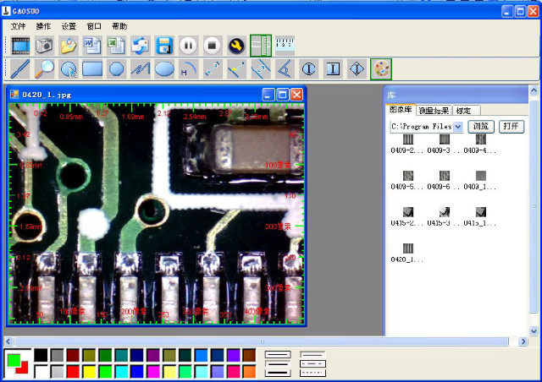Select the magnifier zoom tool
The width and height of the screenshot is (542, 382).
[44, 69]
